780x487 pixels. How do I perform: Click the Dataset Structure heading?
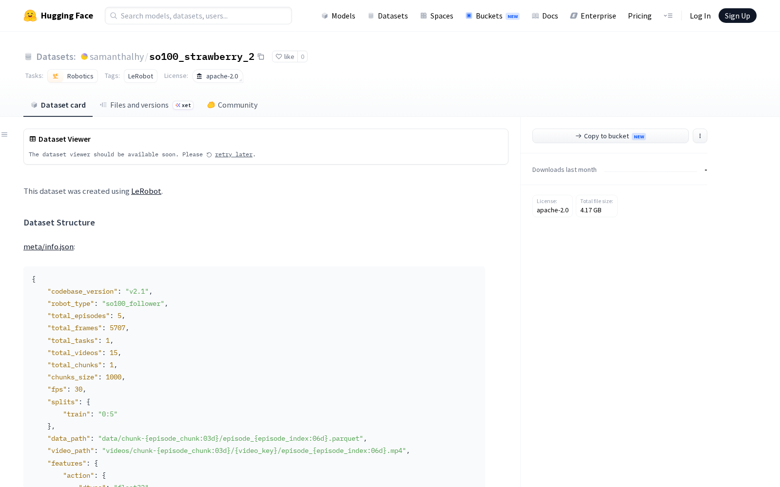point(59,223)
